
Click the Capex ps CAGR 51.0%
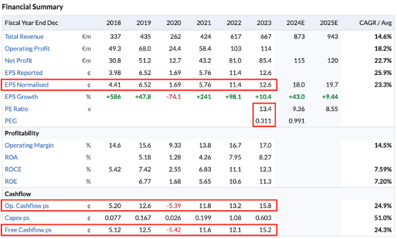coord(383,218)
